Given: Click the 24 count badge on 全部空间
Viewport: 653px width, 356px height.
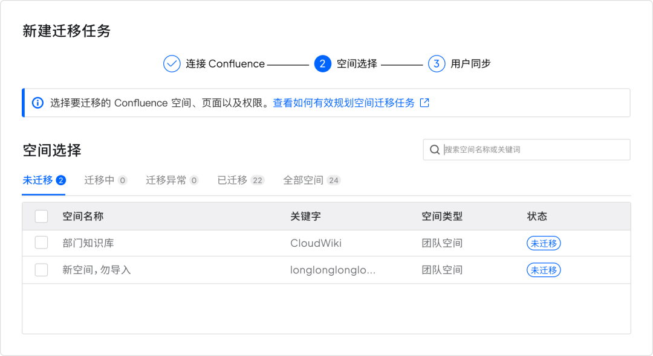Looking at the screenshot, I should (x=334, y=180).
